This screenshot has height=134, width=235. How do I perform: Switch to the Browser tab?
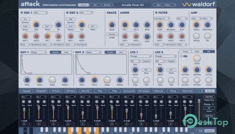pyautogui.click(x=107, y=5)
